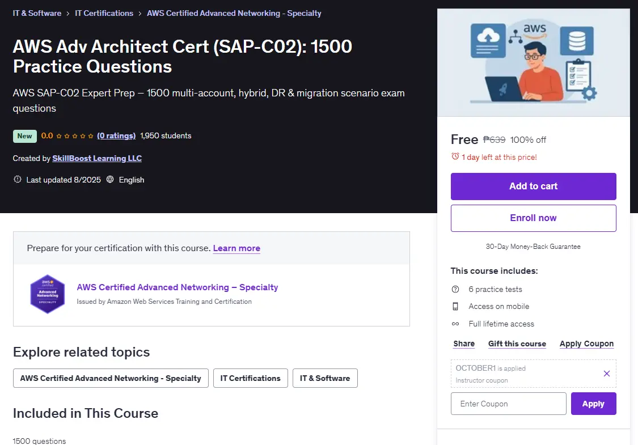638x445 pixels.
Task: Click the Access on mobile text
Action: tap(499, 306)
